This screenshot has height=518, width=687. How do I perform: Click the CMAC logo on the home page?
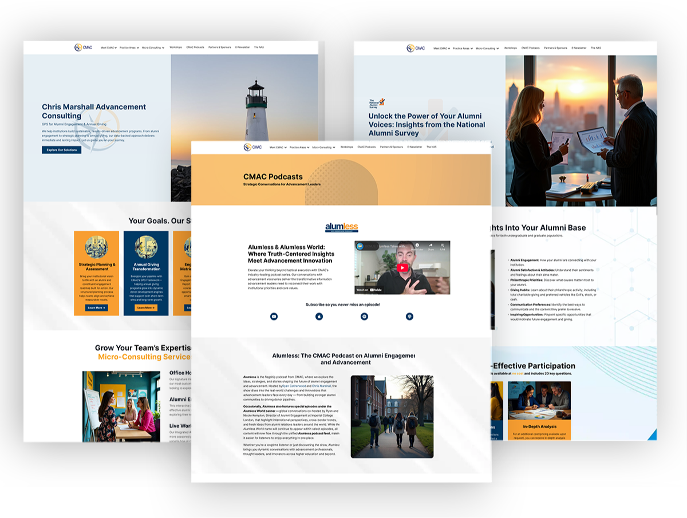tap(82, 48)
